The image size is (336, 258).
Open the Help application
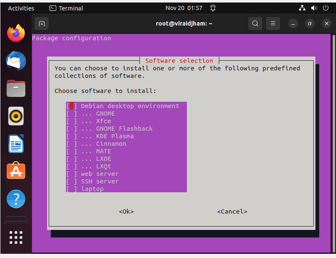tap(16, 199)
